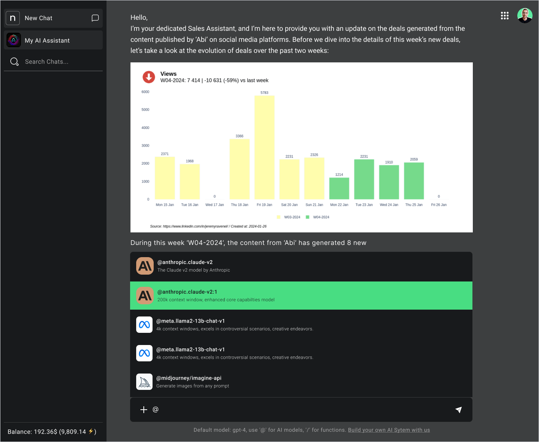Start a New Chat
Viewport: 539px width, 442px height.
(53, 18)
